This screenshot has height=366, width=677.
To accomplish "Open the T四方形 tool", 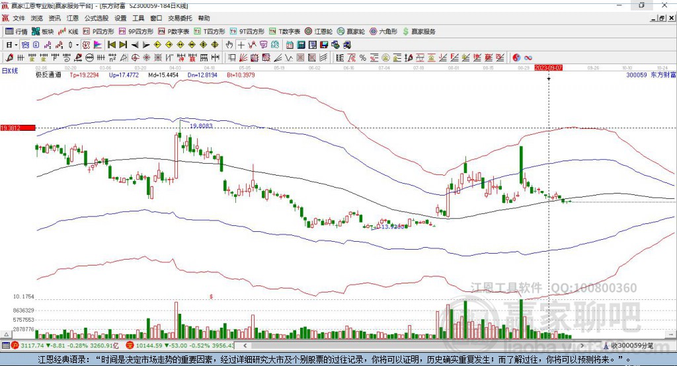I will pyautogui.click(x=210, y=32).
